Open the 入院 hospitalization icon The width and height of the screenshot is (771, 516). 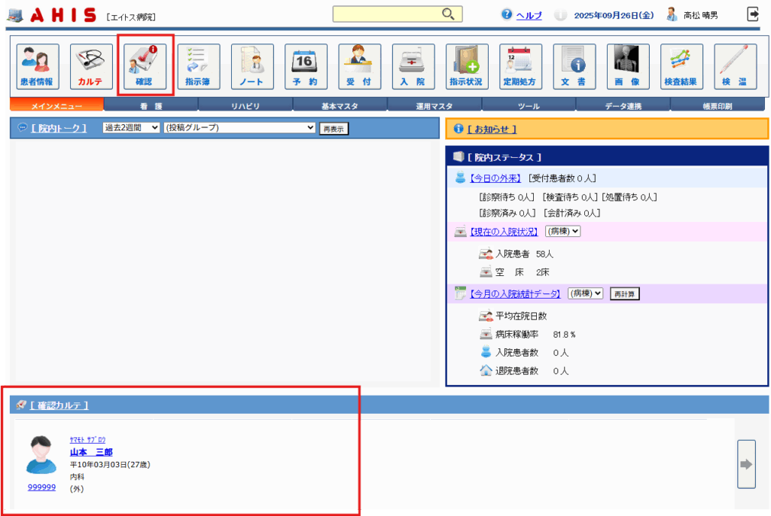click(413, 66)
